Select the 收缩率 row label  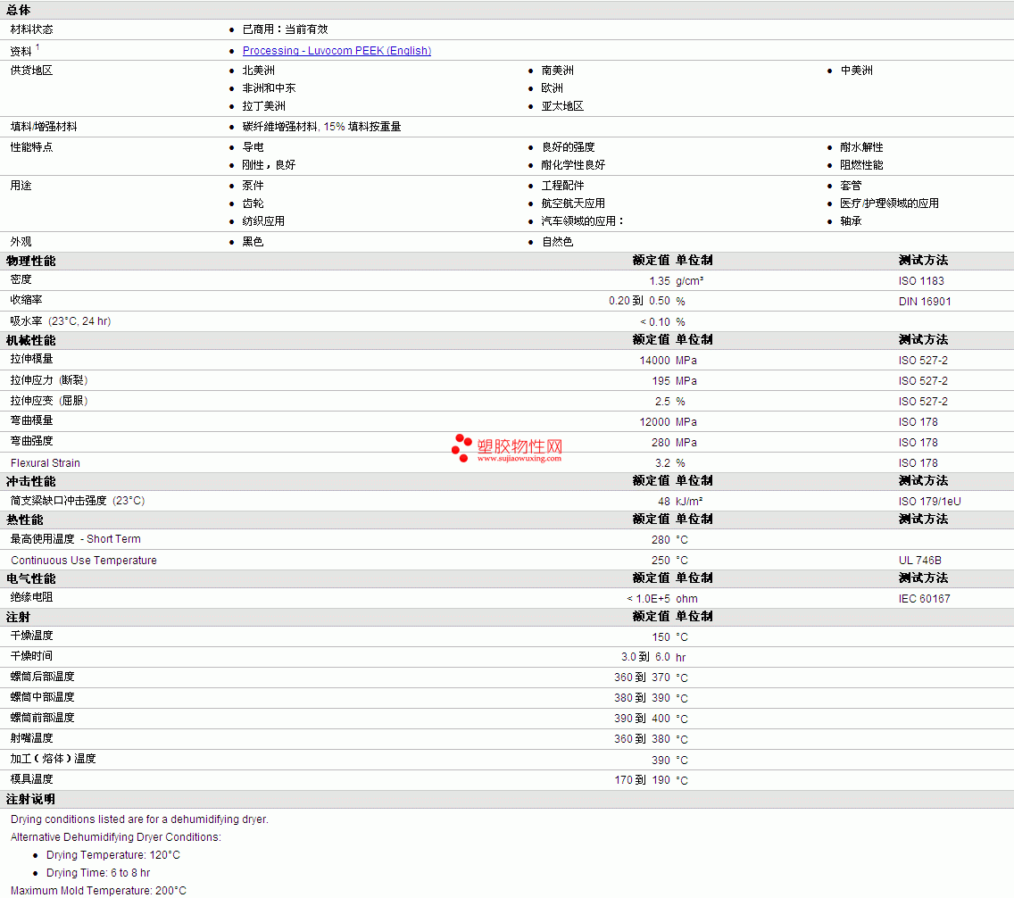tap(27, 300)
